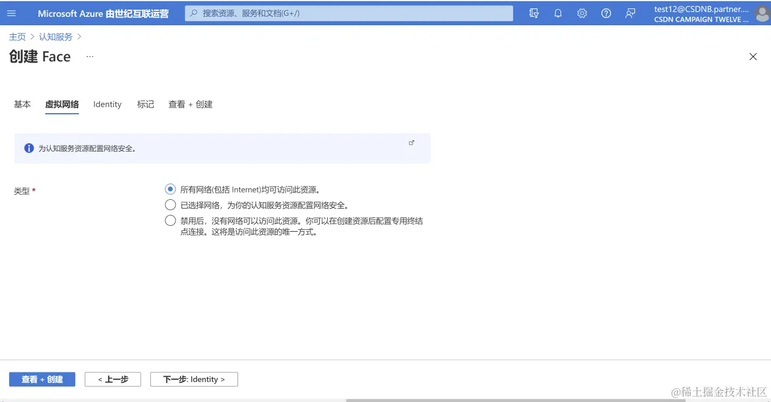Click Microsoft Azure 由世纪互联运营 title
The height and width of the screenshot is (402, 771).
point(103,13)
